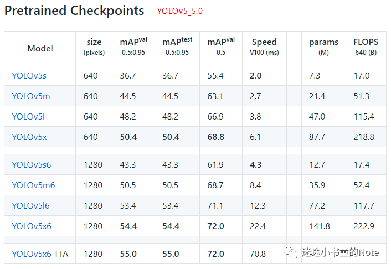This screenshot has height=269, width=391.
Task: Click the red YOLOv5_5.0 label
Action: 179,11
